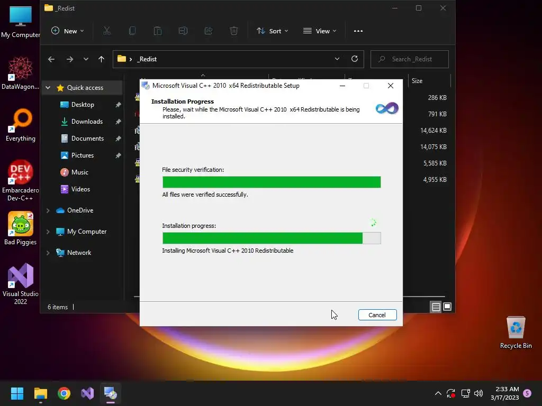
Task: Collapse the Quick access tree node
Action: coord(48,88)
